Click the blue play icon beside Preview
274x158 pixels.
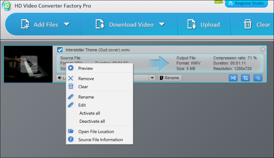coord(71,68)
